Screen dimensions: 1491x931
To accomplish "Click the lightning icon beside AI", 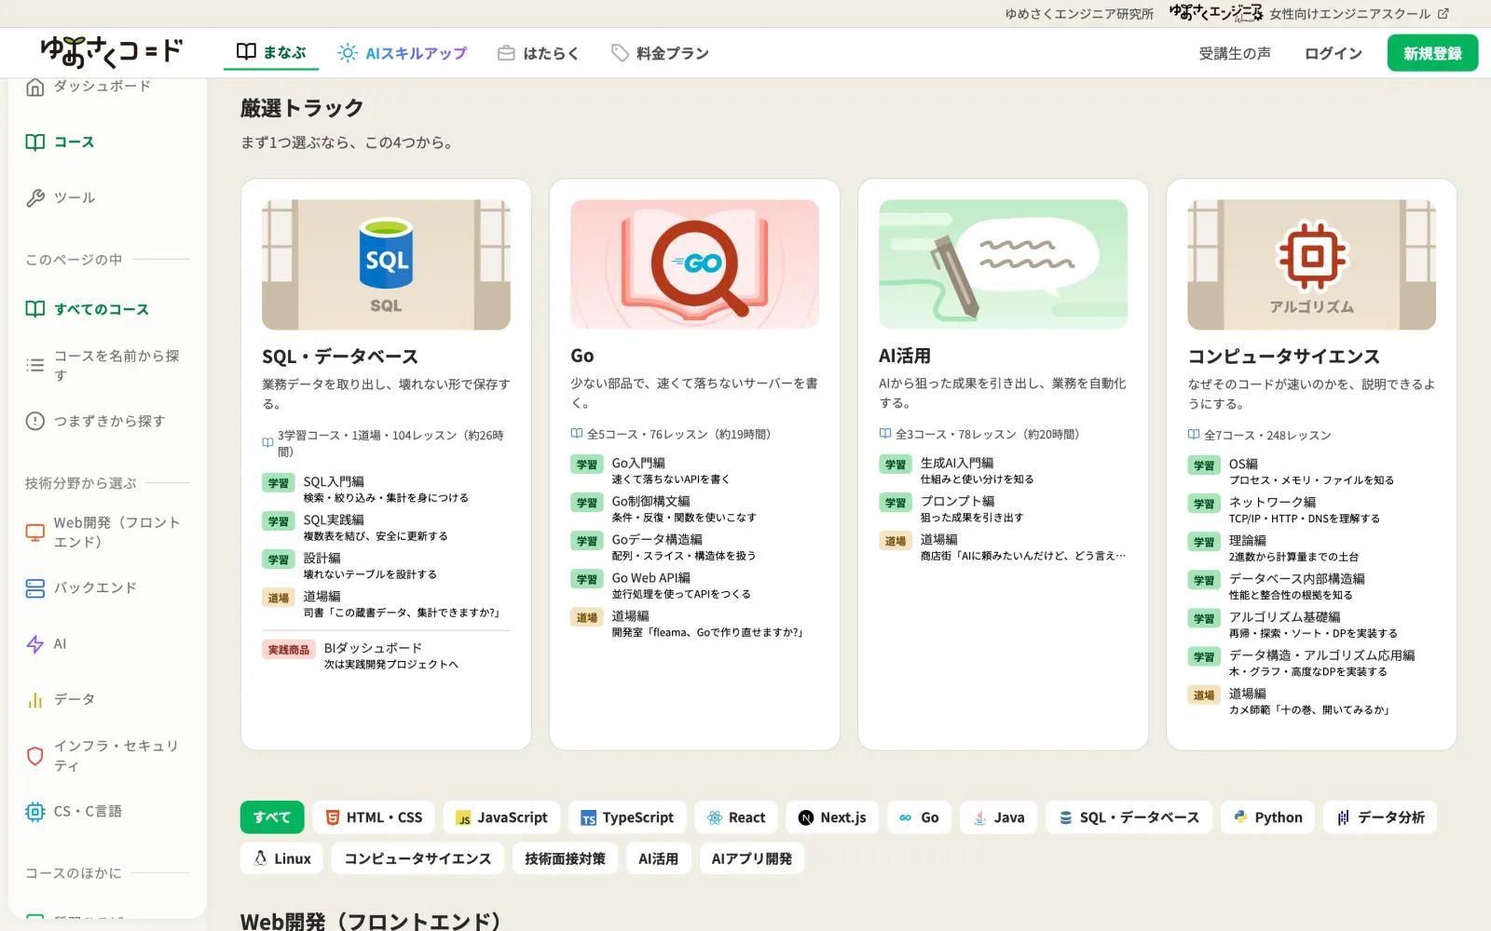I will click(x=34, y=643).
